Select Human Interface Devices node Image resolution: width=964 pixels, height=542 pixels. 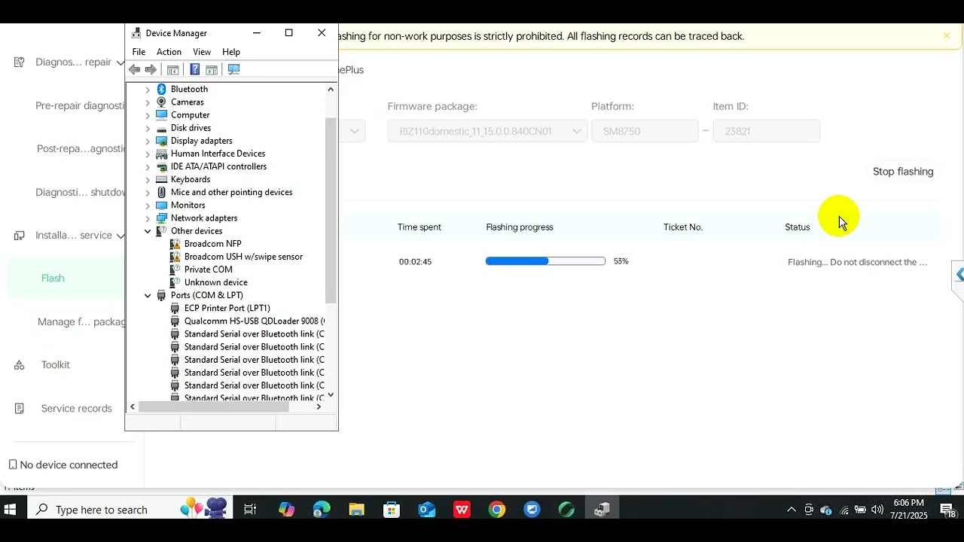pyautogui.click(x=218, y=154)
